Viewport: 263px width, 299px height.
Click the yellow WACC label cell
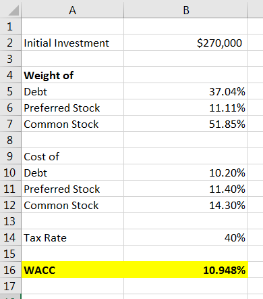click(x=72, y=270)
